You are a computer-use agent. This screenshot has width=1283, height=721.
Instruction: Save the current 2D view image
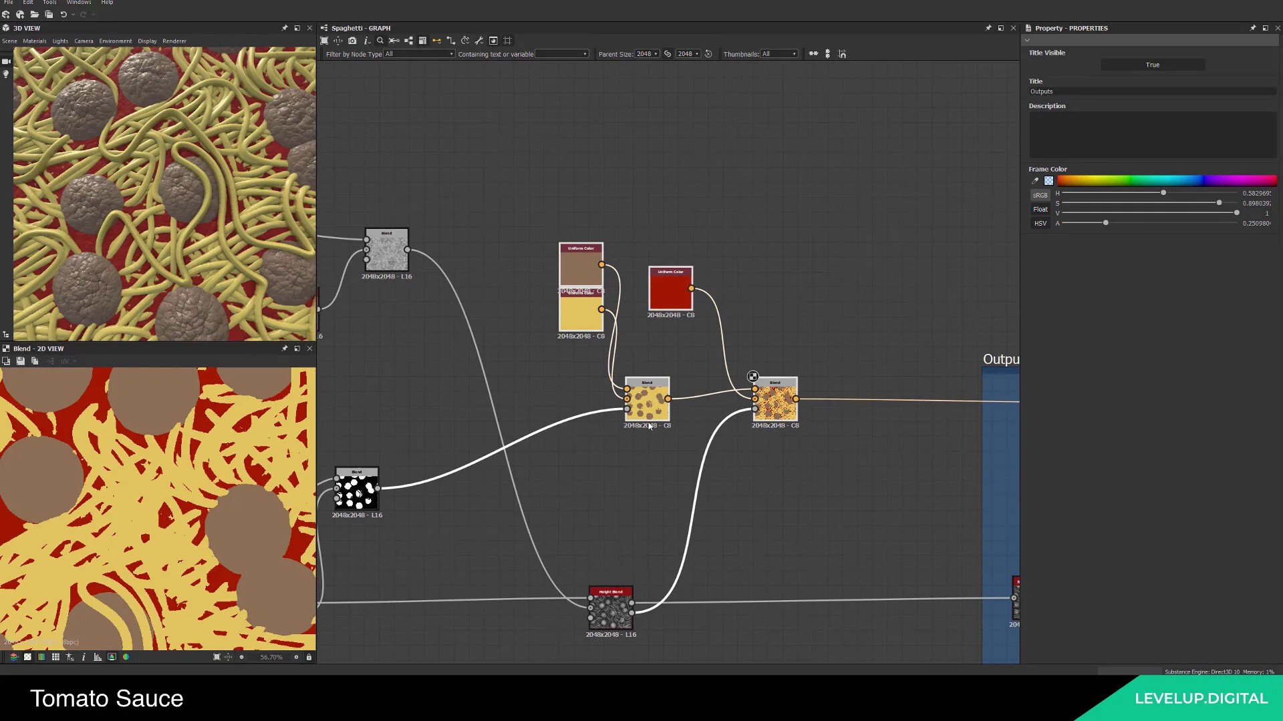pyautogui.click(x=21, y=360)
